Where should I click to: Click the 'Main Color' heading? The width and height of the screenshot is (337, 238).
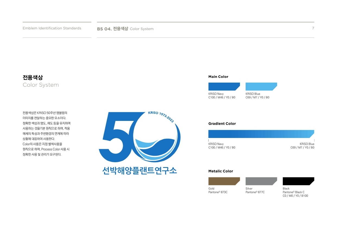pos(218,77)
